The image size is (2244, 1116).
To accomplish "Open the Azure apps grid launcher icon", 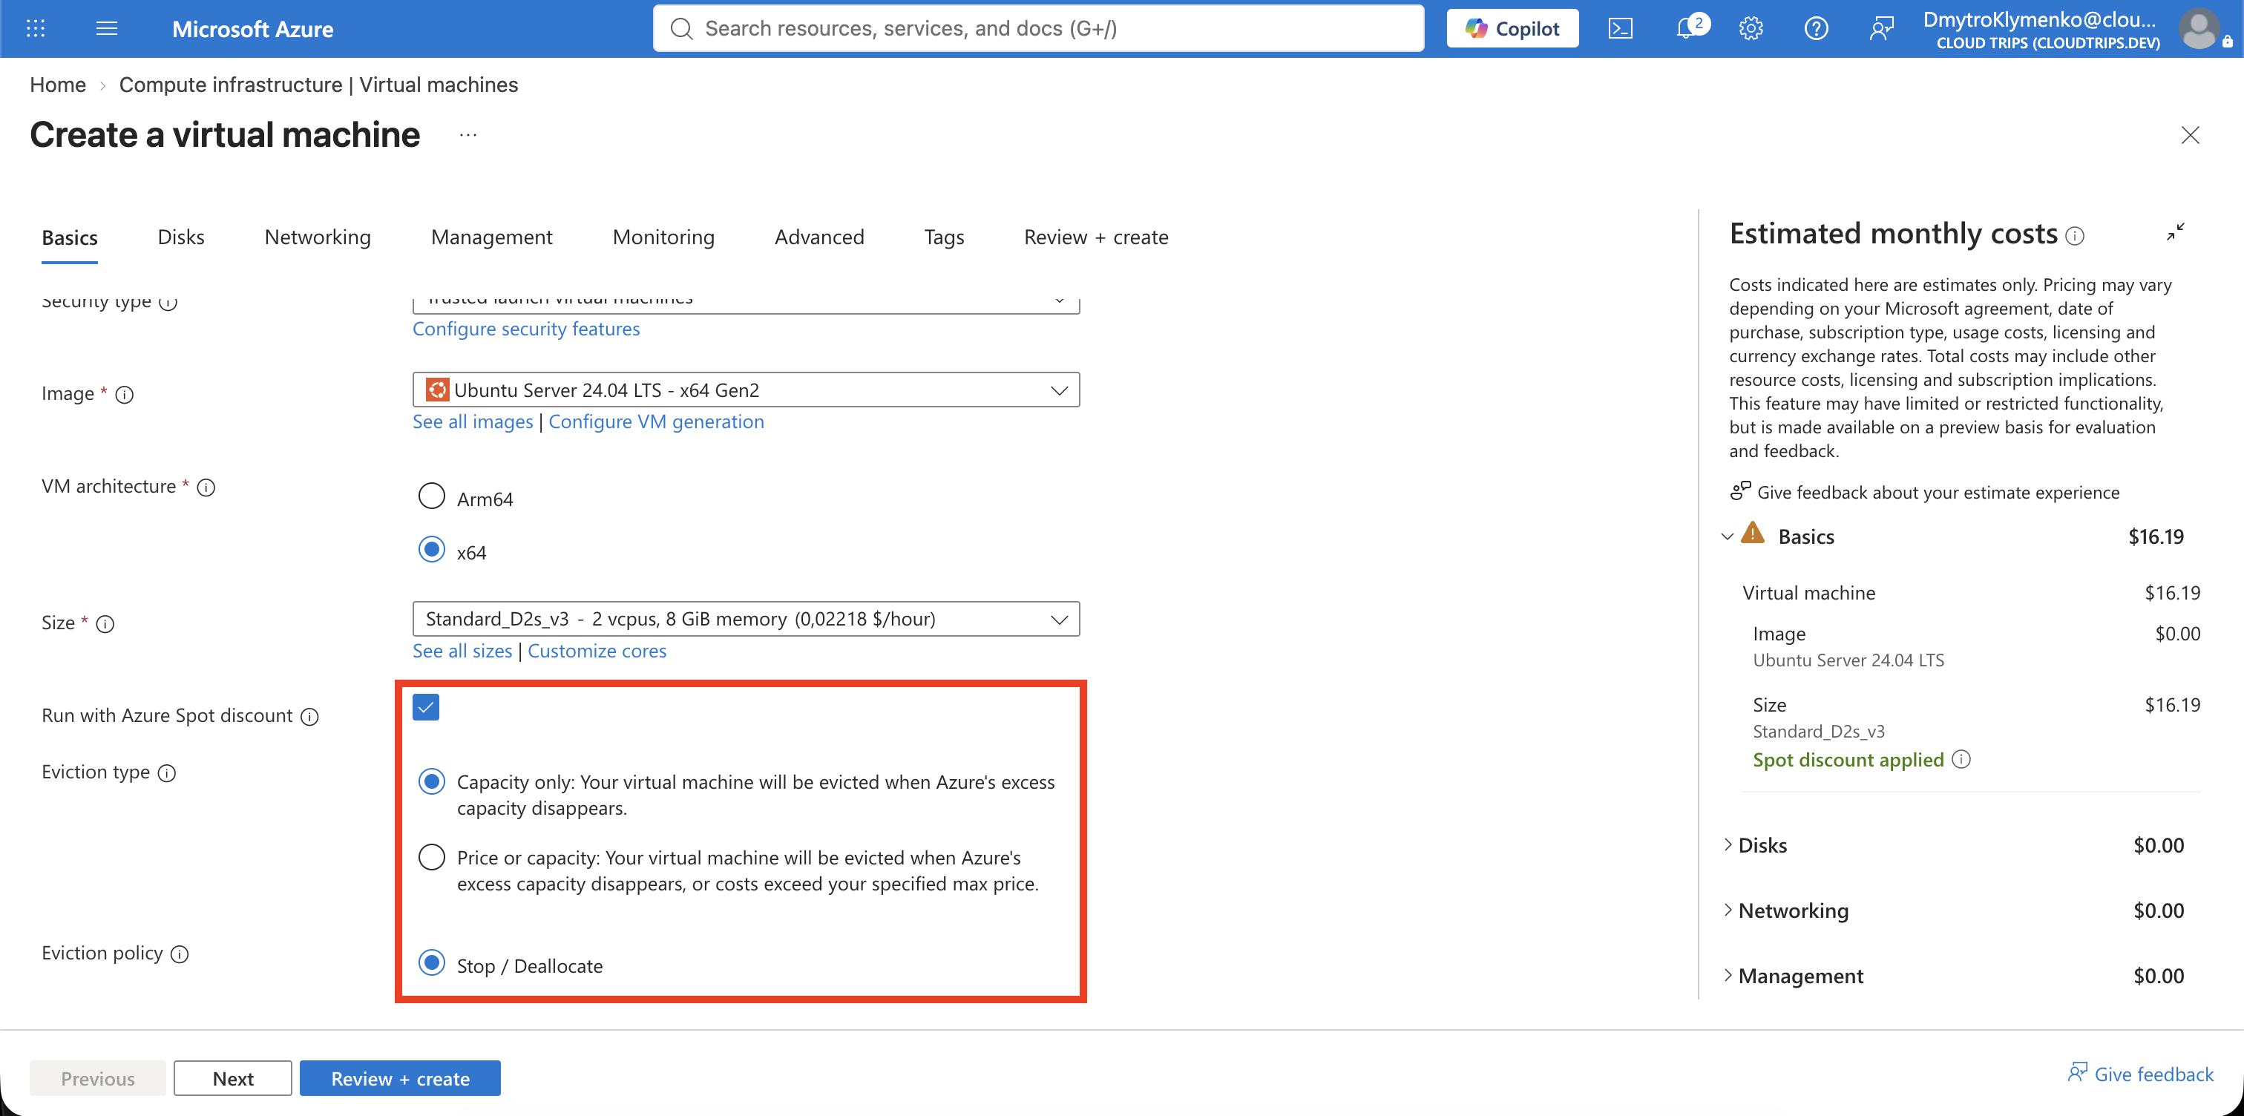I will [36, 29].
